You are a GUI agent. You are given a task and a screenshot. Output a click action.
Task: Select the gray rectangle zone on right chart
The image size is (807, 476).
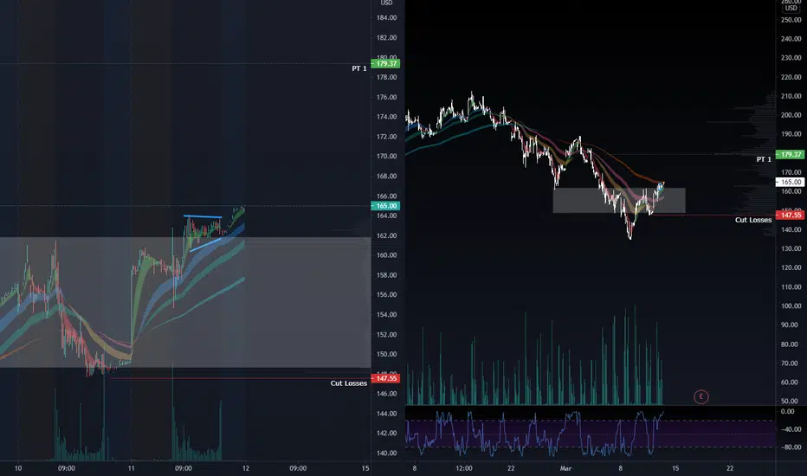[619, 200]
